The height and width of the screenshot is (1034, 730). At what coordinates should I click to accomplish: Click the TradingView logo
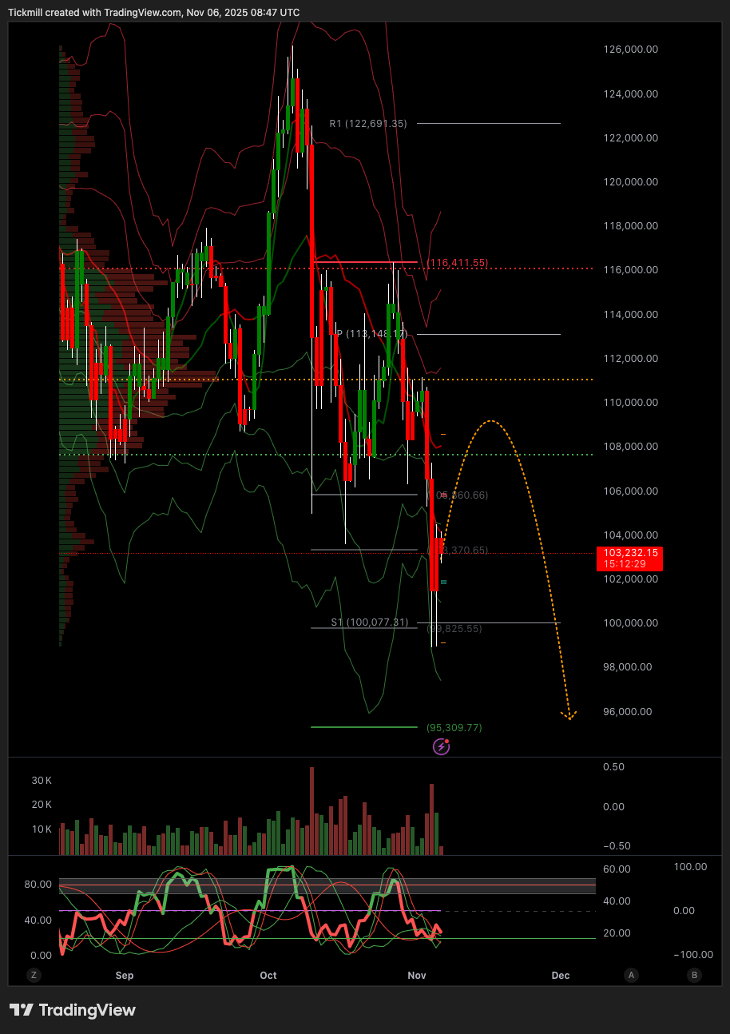73,1010
